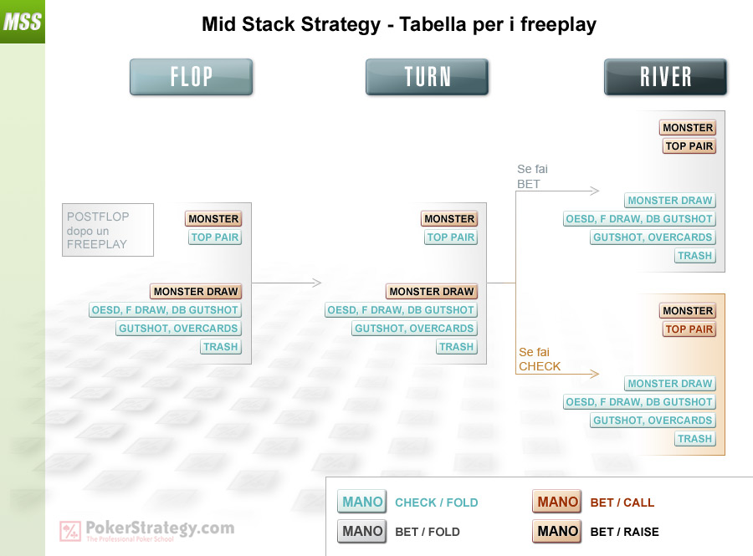Click OESD, F DRAW, DB GUTSHOT in Turn
The width and height of the screenshot is (753, 556).
click(401, 310)
